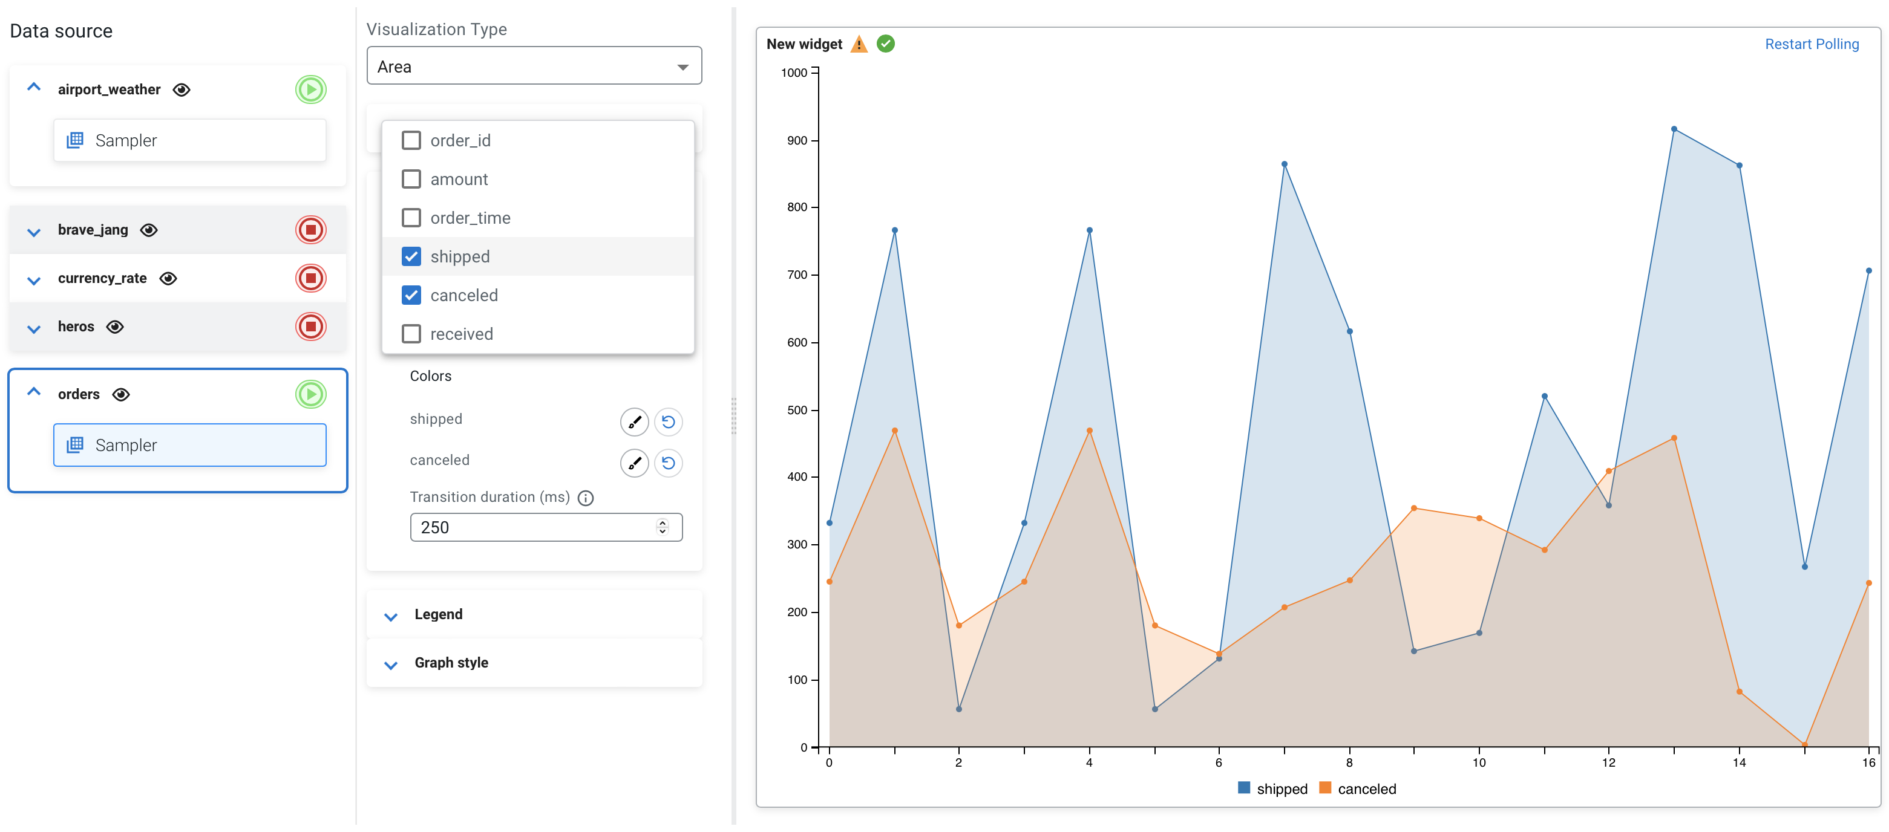Screen dimensions: 1889x832
Task: Select the Sampler item under orders
Action: pyautogui.click(x=189, y=445)
